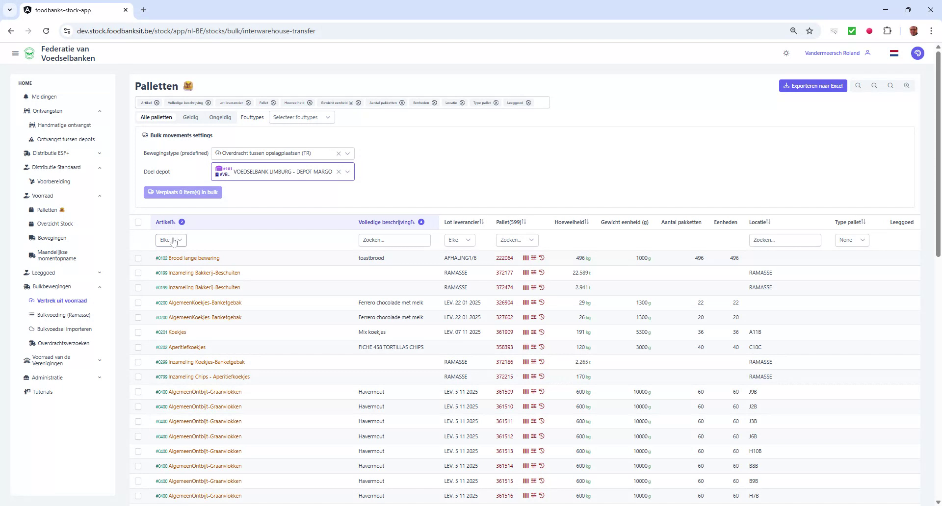Check the row for Brood lange bewaring
Screen dimensions: 942x506
click(139, 258)
